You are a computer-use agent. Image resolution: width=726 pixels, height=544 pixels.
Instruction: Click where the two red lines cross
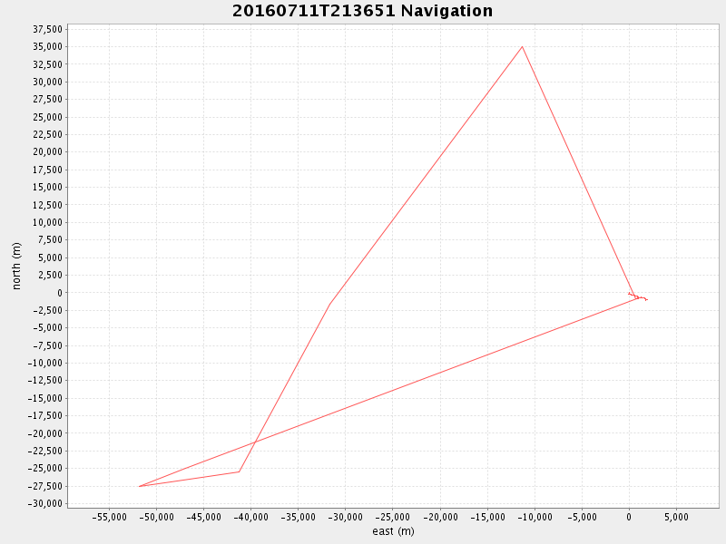point(254,442)
